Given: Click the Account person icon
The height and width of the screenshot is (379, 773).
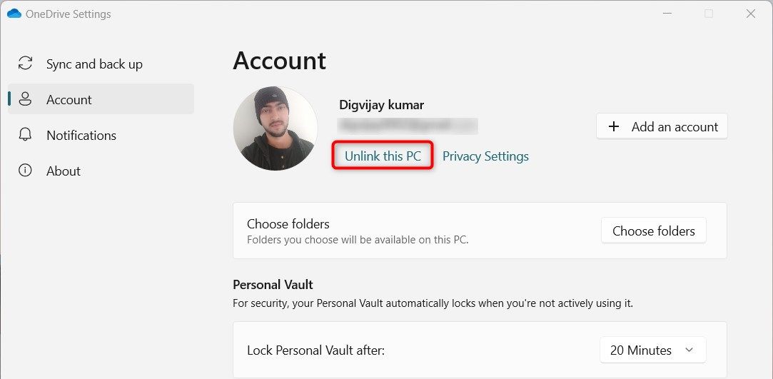Looking at the screenshot, I should point(26,99).
